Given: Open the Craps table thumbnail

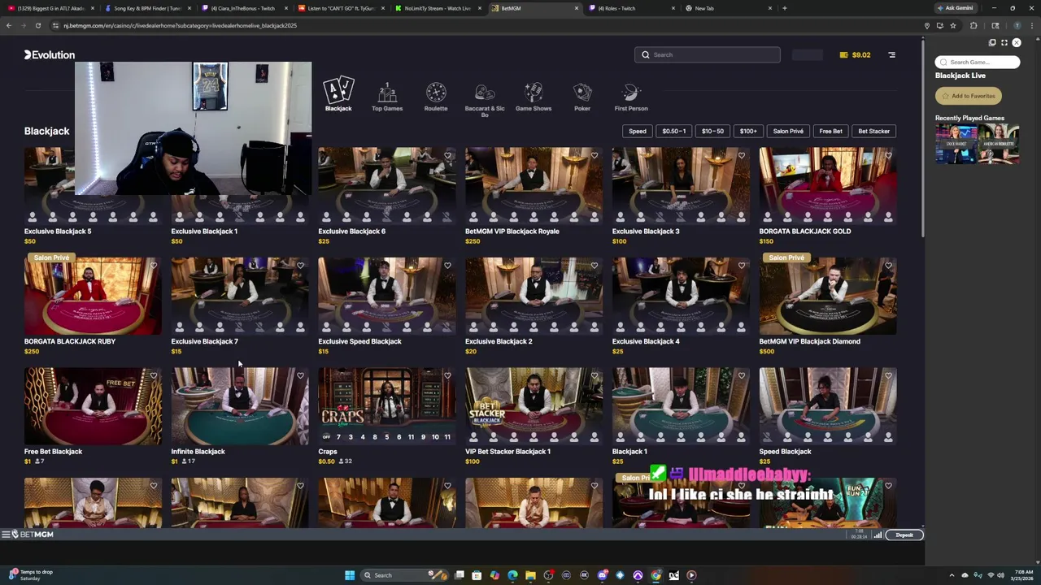Looking at the screenshot, I should 386,405.
